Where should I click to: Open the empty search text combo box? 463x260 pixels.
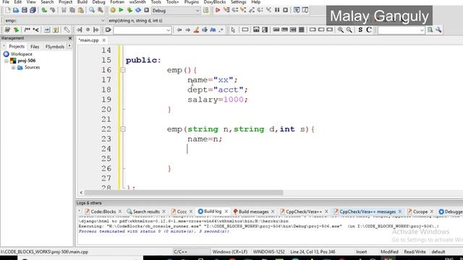coord(143,30)
